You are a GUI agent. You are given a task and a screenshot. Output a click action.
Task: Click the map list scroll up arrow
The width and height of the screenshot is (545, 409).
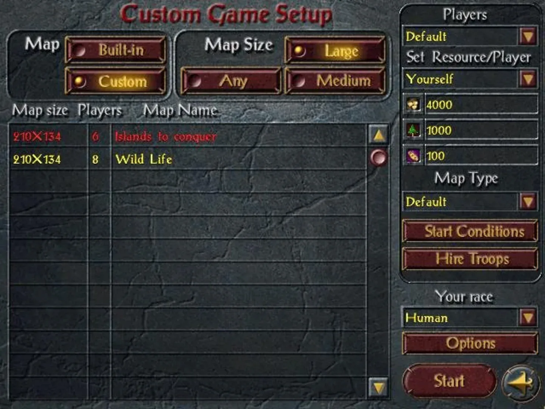(x=378, y=135)
